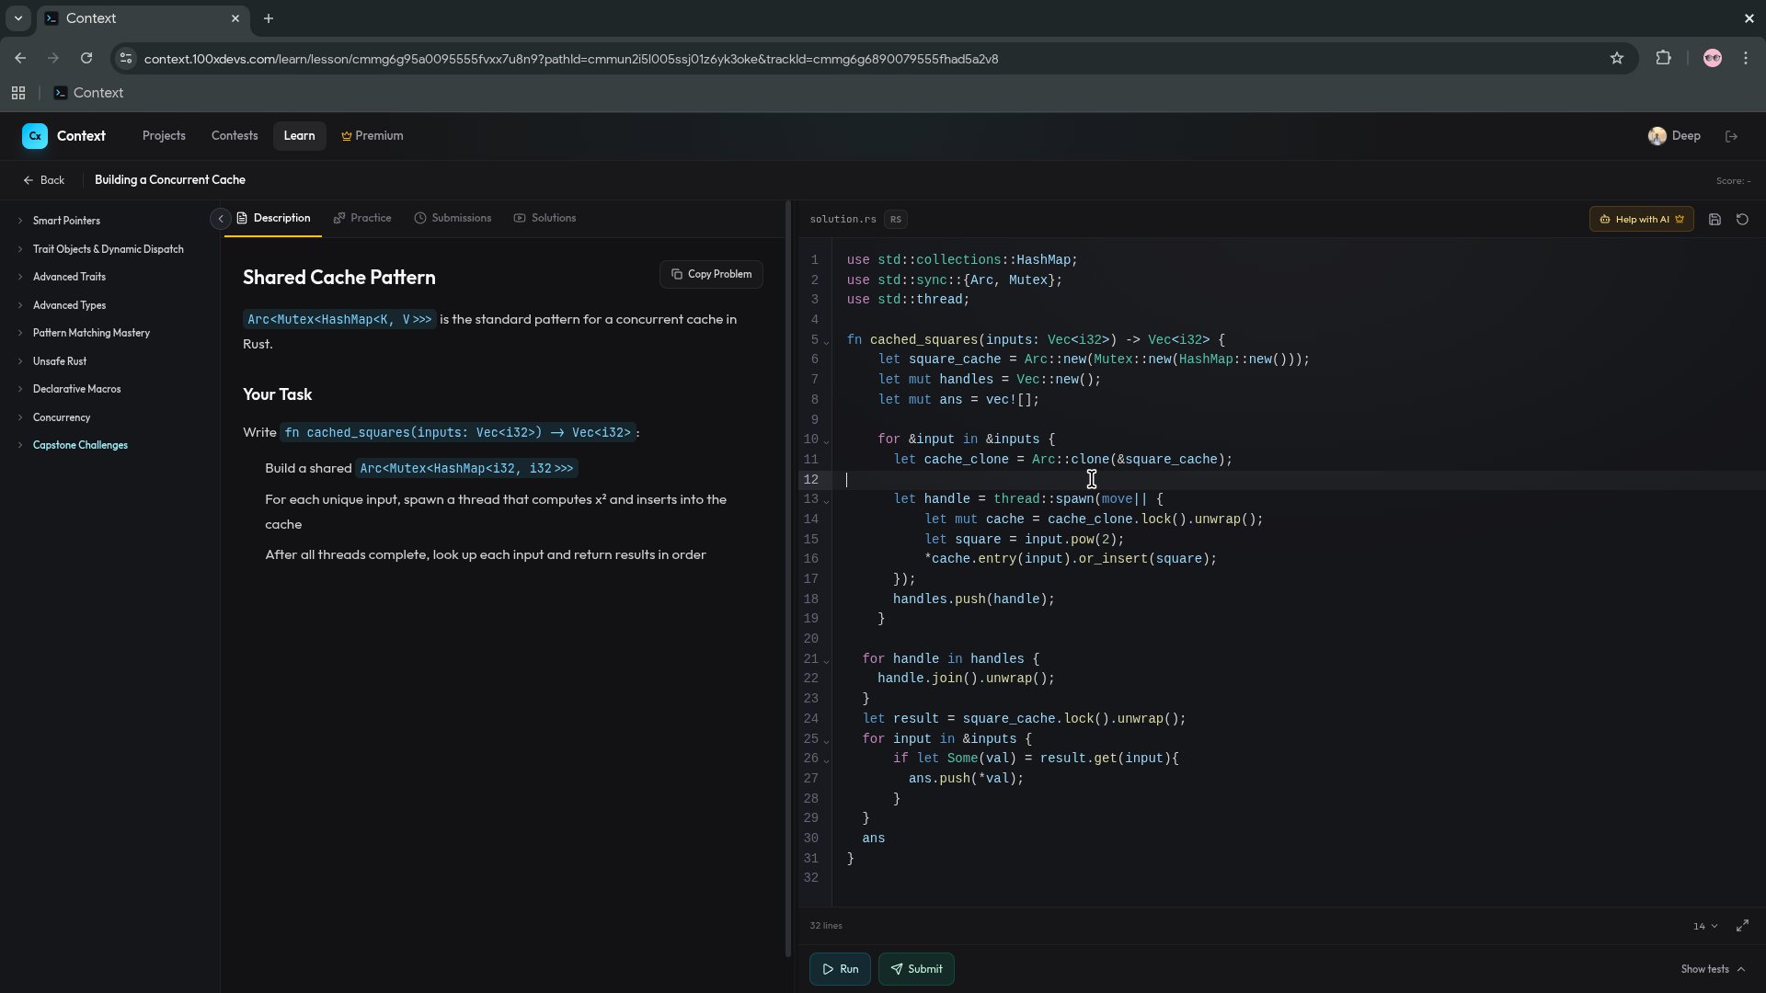Click the Help with AI button
1766x993 pixels.
pyautogui.click(x=1641, y=220)
